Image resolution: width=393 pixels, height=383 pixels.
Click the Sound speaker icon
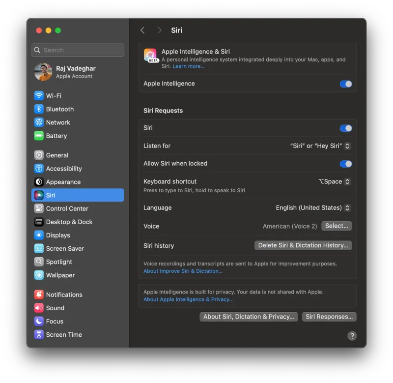pyautogui.click(x=39, y=307)
